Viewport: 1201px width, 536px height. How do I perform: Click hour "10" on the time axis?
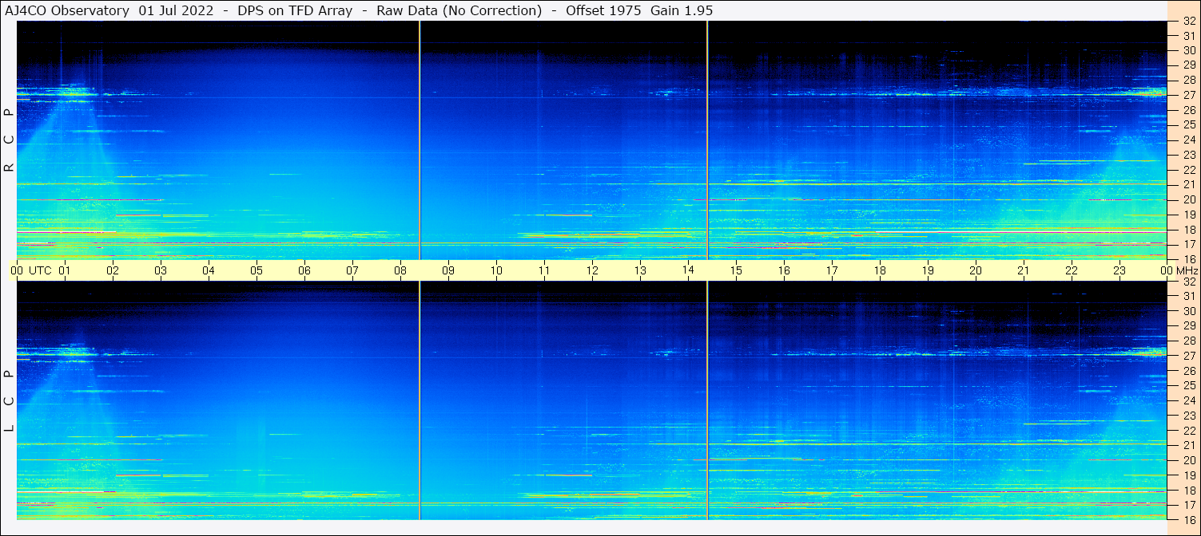(x=496, y=270)
